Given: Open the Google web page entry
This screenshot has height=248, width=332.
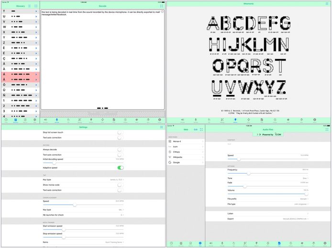Looking at the screenshot, I should pos(186,162).
